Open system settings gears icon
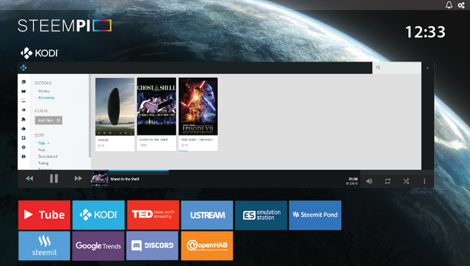 tap(461, 5)
